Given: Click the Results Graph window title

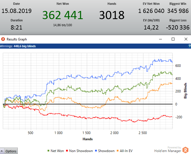Looking at the screenshot, I should [17, 39].
